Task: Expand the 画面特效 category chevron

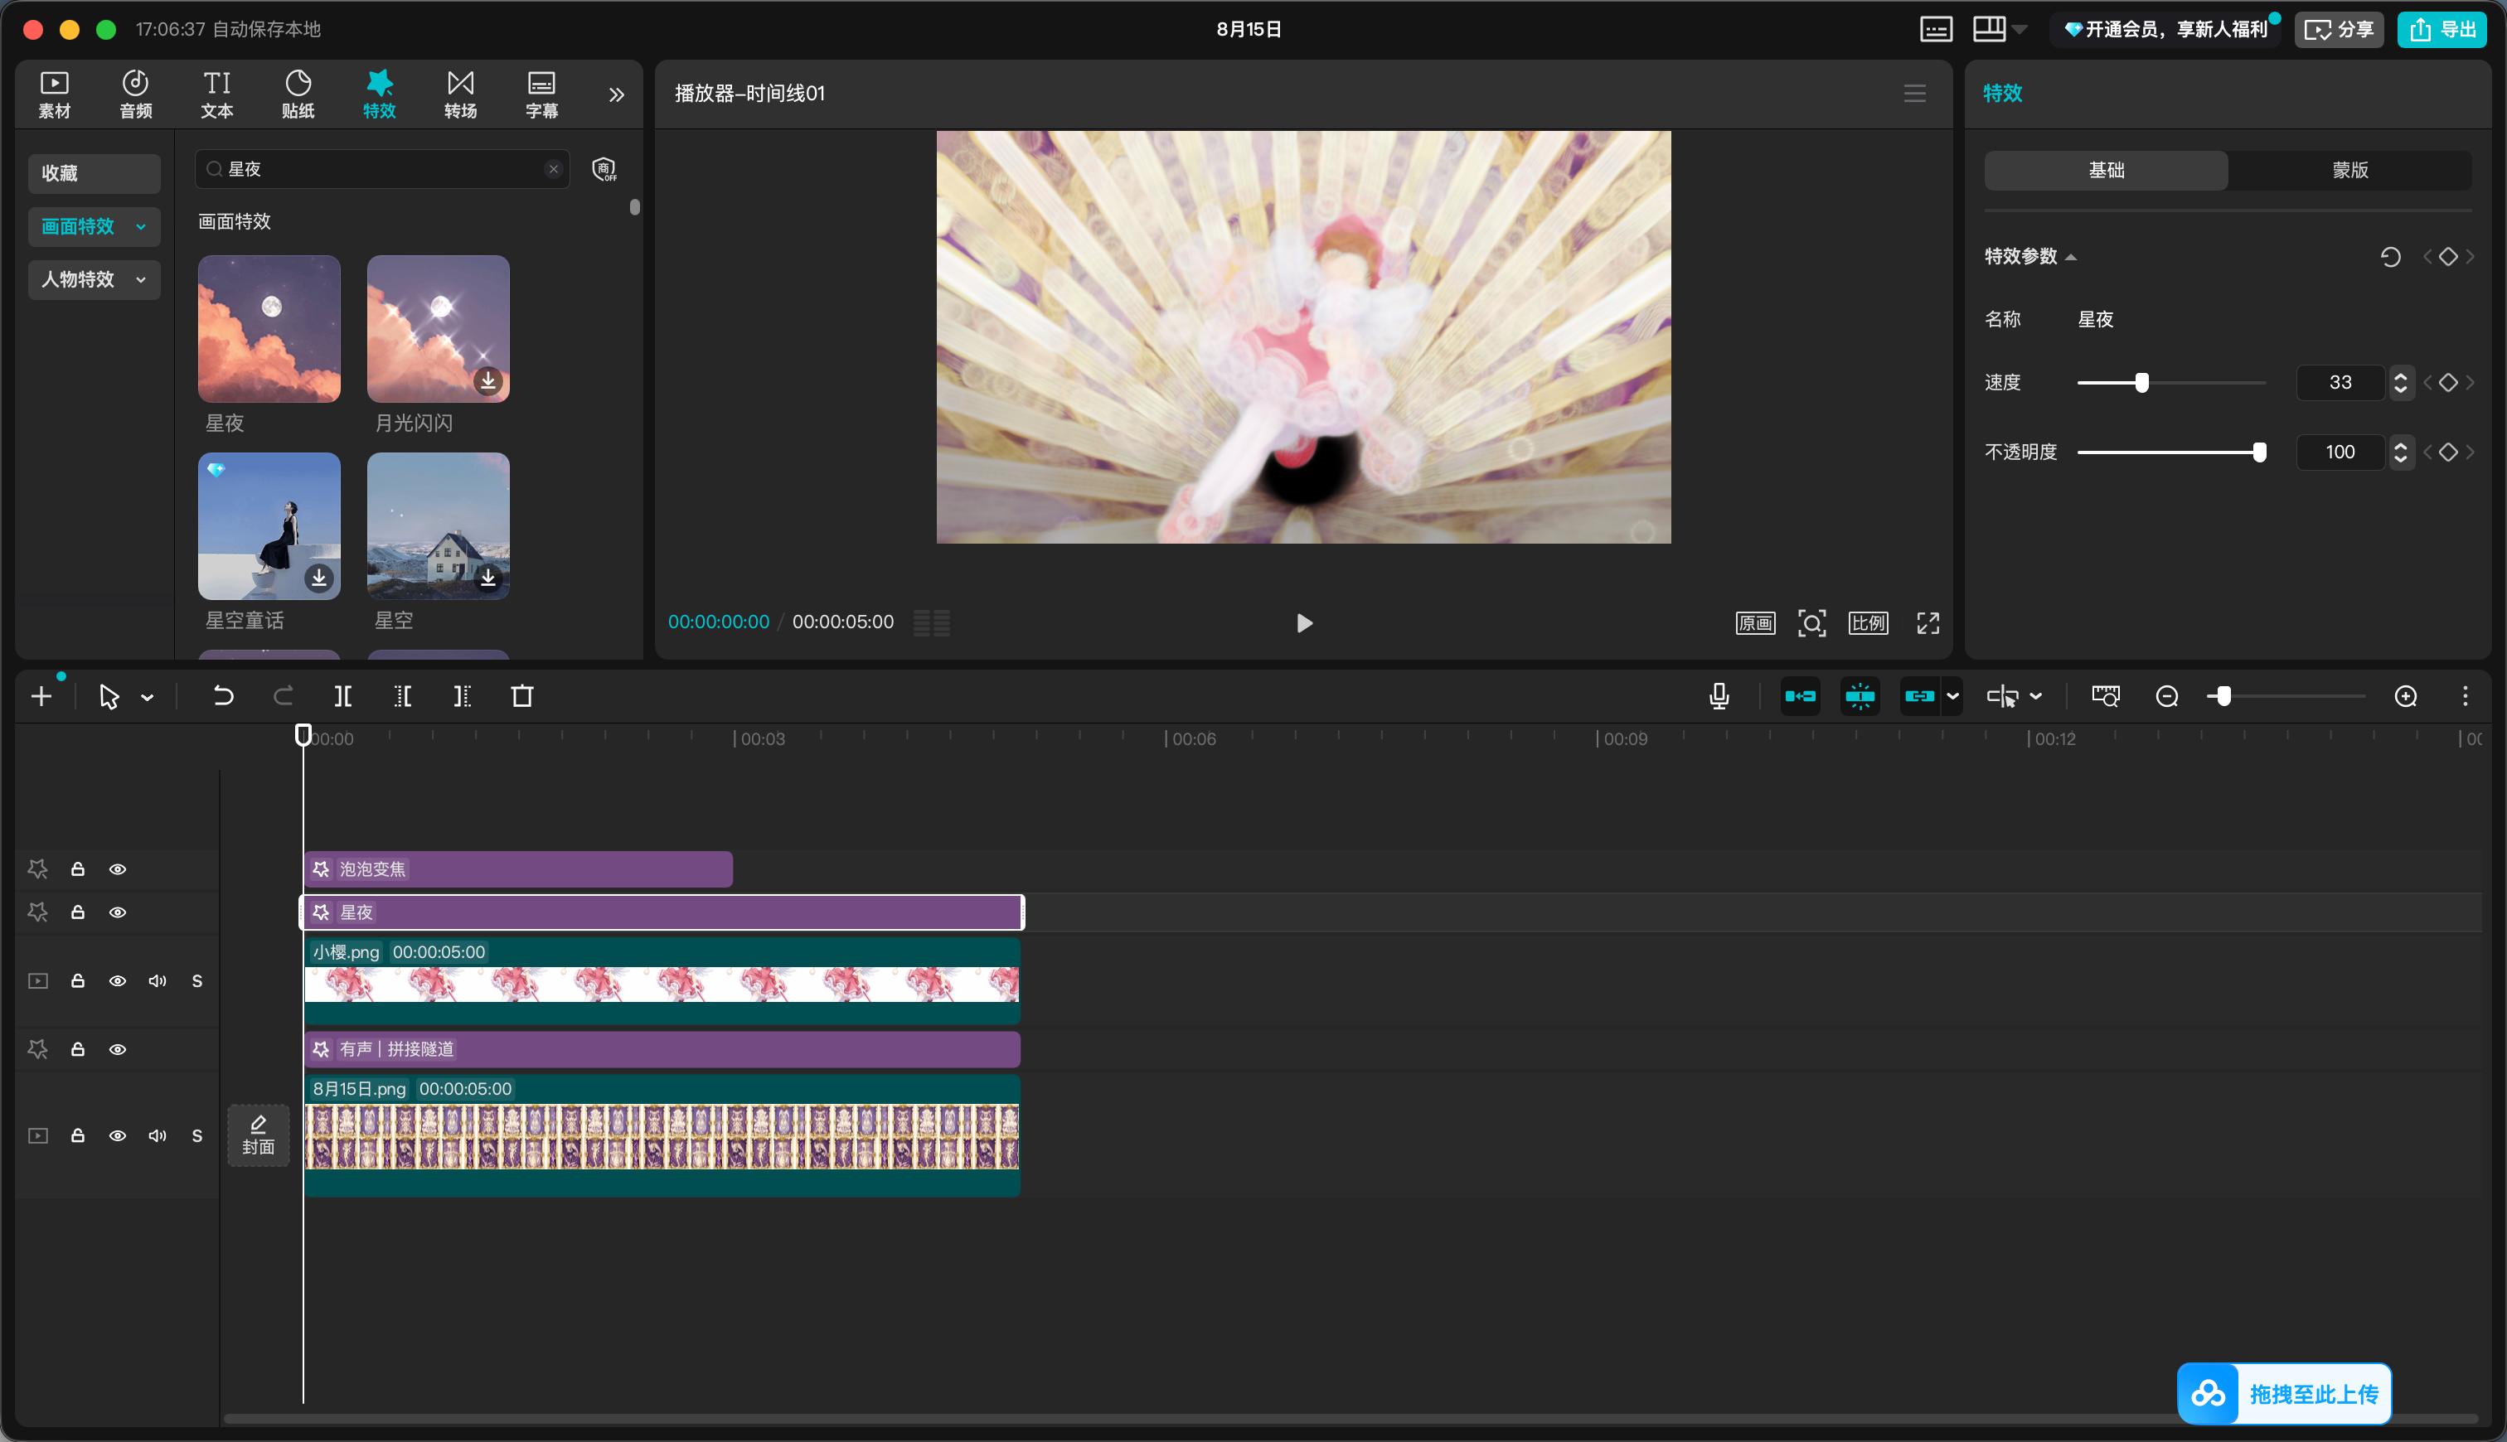Action: coord(141,227)
